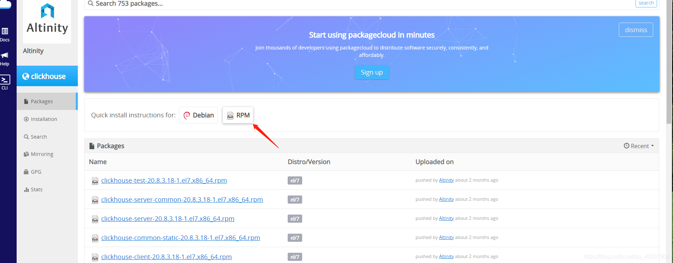The width and height of the screenshot is (673, 263).
Task: Open the clickhouse repository header
Action: click(47, 76)
